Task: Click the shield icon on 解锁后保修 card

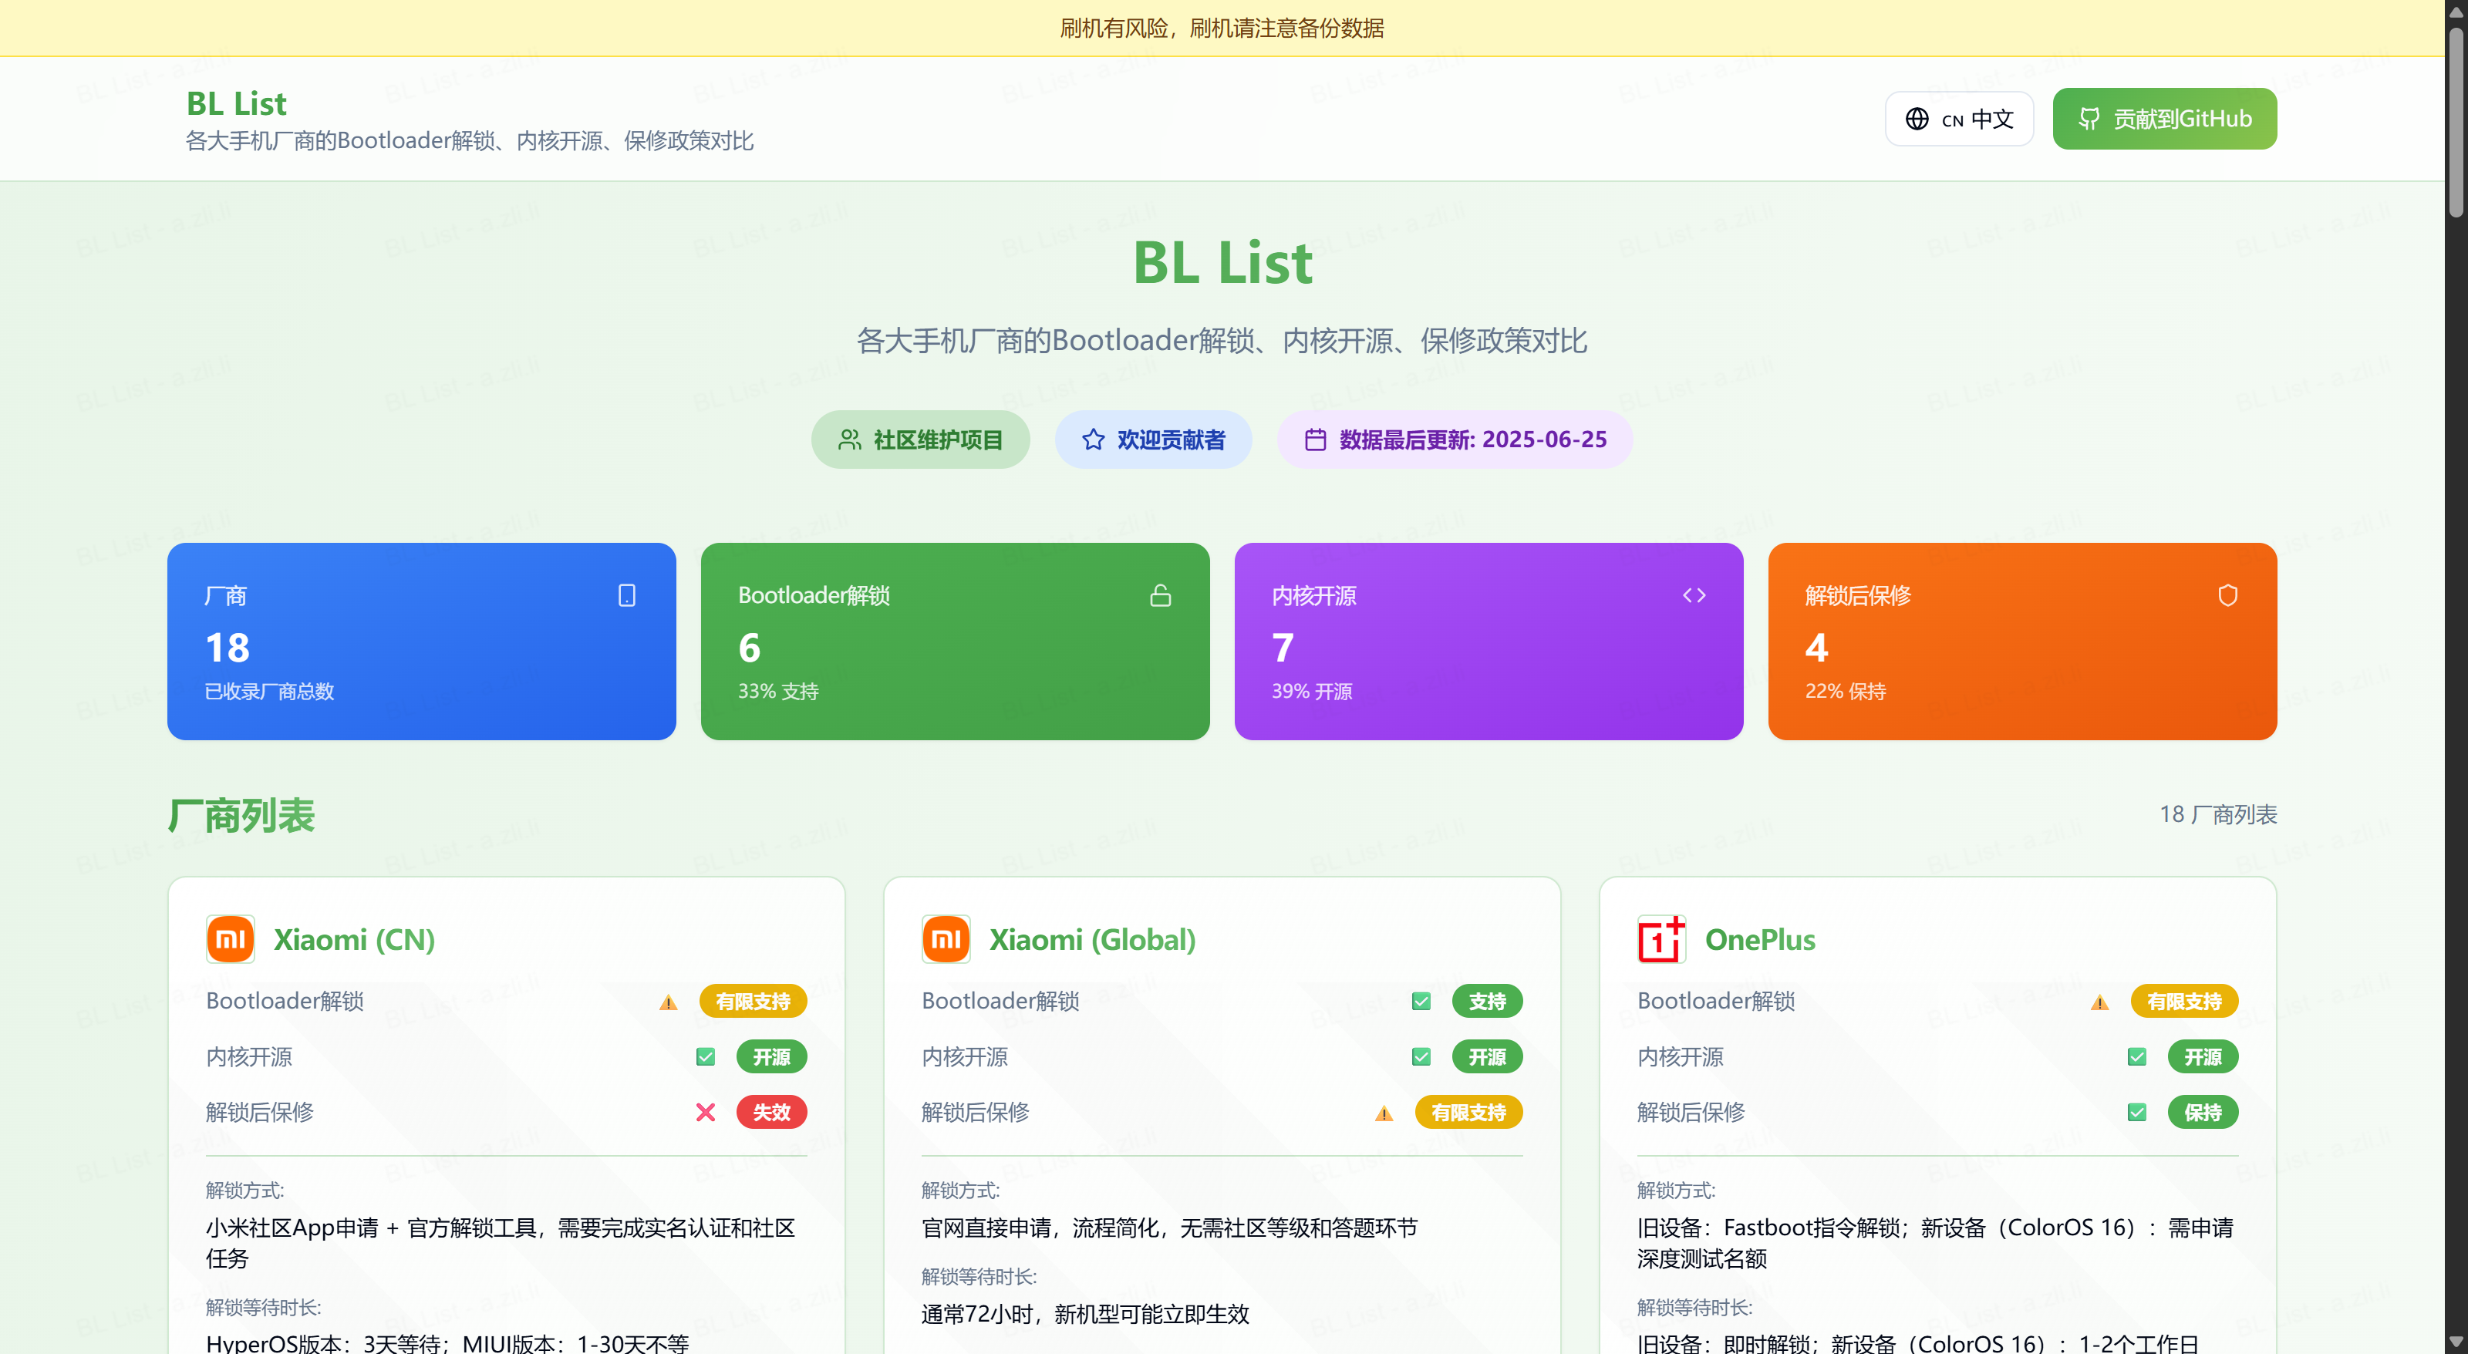Action: 2227,595
